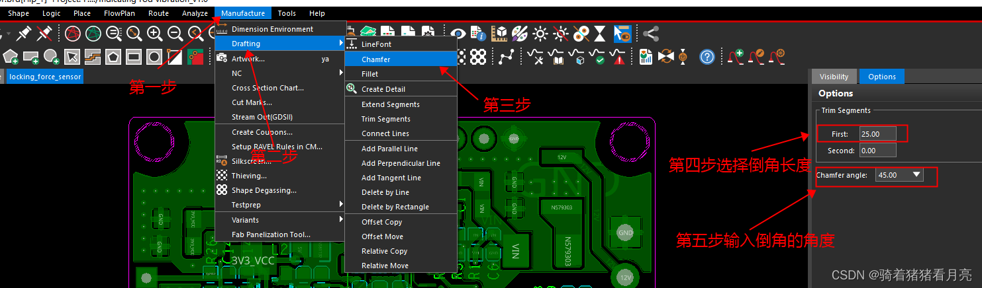The height and width of the screenshot is (288, 982).
Task: Open the Route menu
Action: pos(158,13)
